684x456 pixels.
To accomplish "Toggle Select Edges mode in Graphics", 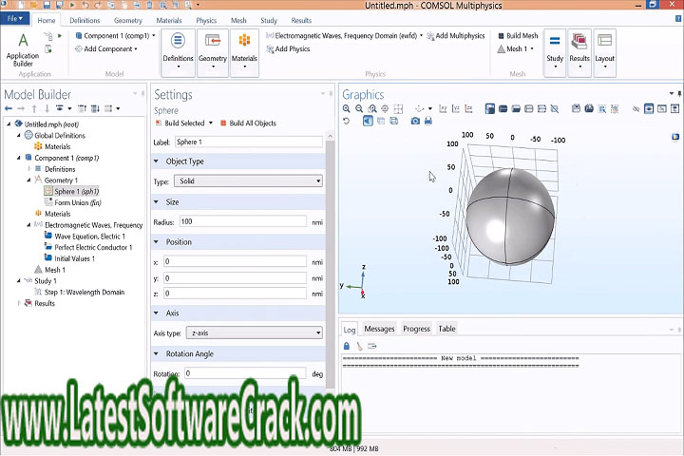I will pyautogui.click(x=529, y=108).
